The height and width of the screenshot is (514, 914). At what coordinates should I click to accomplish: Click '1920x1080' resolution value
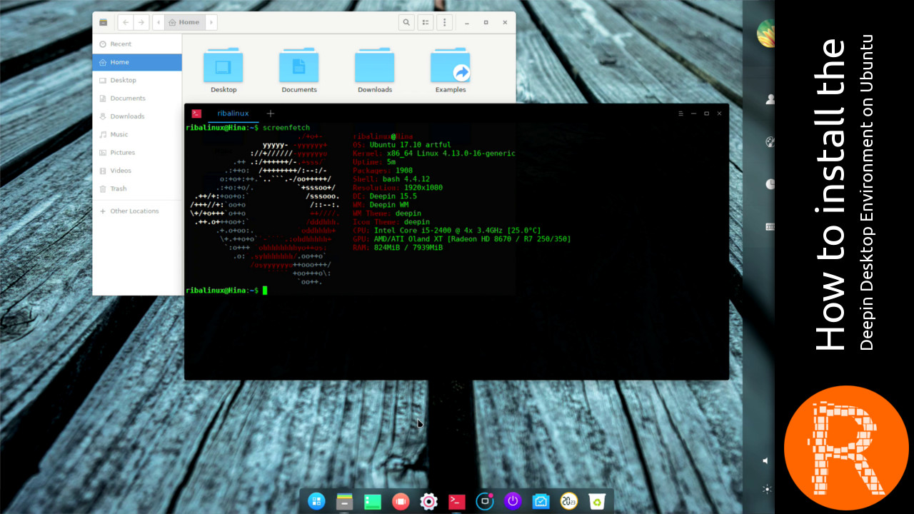(422, 188)
